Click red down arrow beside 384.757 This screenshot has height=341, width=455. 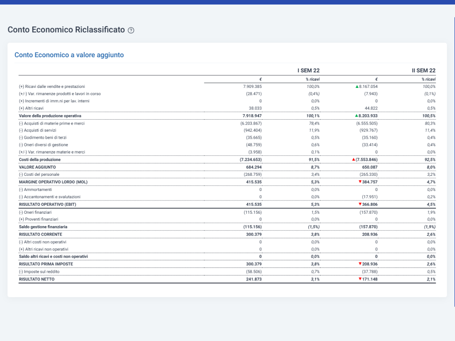click(360, 182)
